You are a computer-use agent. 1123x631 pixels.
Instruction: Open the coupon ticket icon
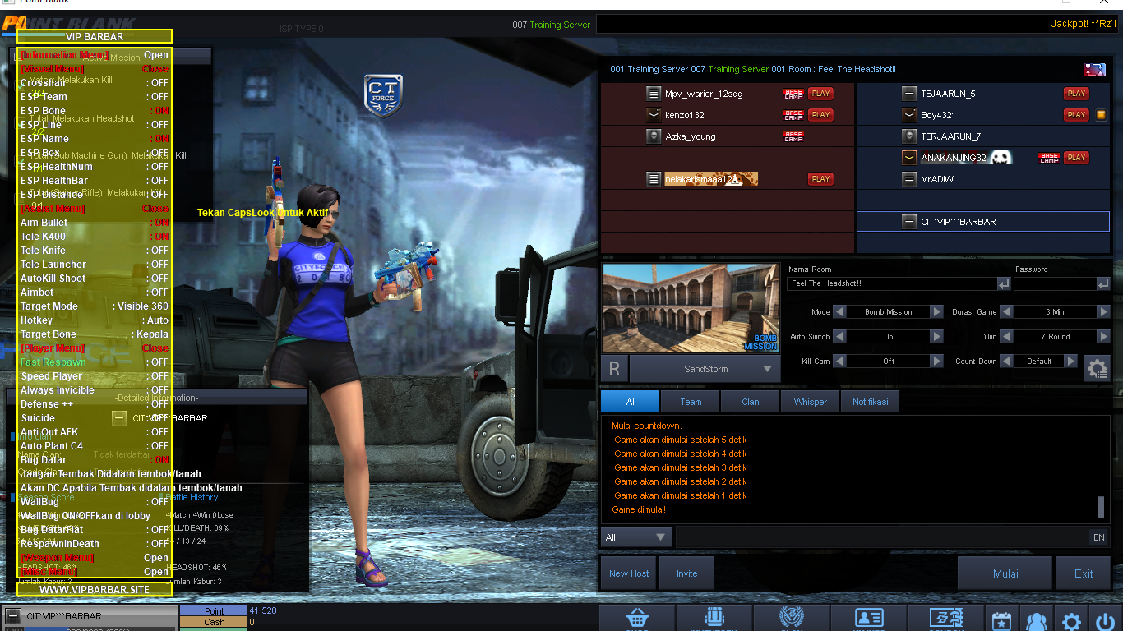tap(946, 619)
